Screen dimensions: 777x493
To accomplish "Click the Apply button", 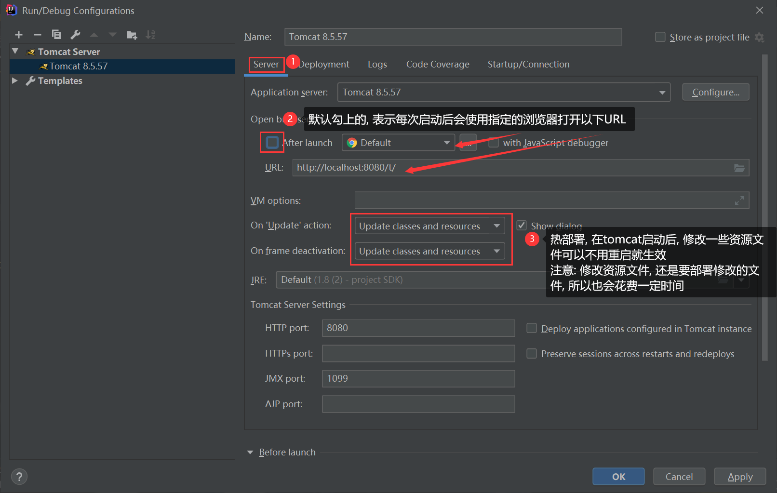I will [x=740, y=477].
